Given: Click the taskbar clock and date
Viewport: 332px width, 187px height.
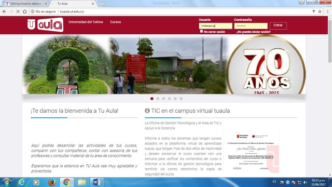Looking at the screenshot, I should (318, 182).
